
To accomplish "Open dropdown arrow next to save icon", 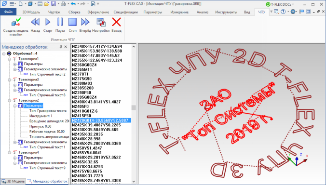I will (x=58, y=4).
